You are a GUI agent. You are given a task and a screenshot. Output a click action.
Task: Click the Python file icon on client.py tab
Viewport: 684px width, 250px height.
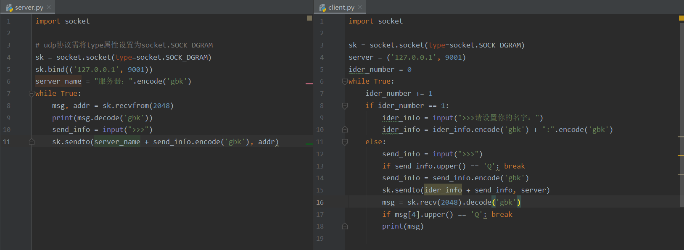click(x=322, y=8)
